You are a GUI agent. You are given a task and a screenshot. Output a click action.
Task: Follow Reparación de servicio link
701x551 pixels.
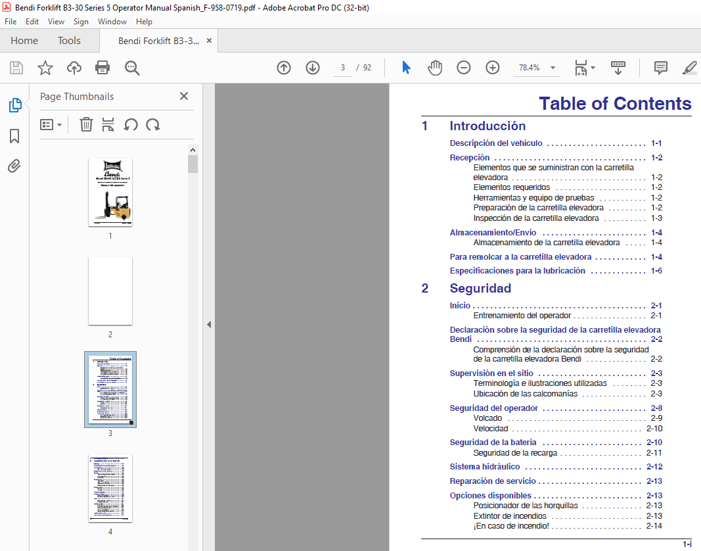coord(493,481)
